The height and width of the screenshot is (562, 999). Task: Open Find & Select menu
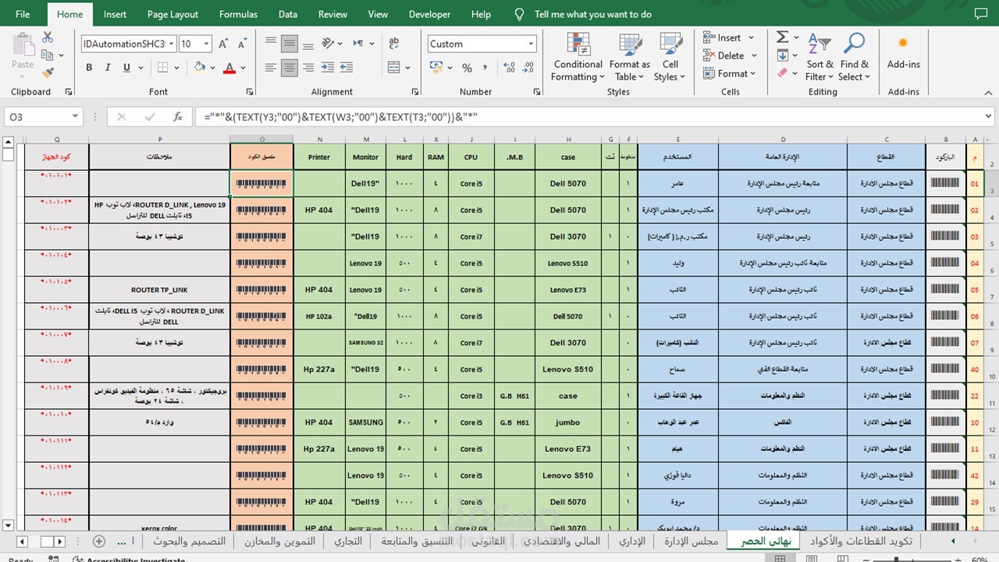(854, 56)
